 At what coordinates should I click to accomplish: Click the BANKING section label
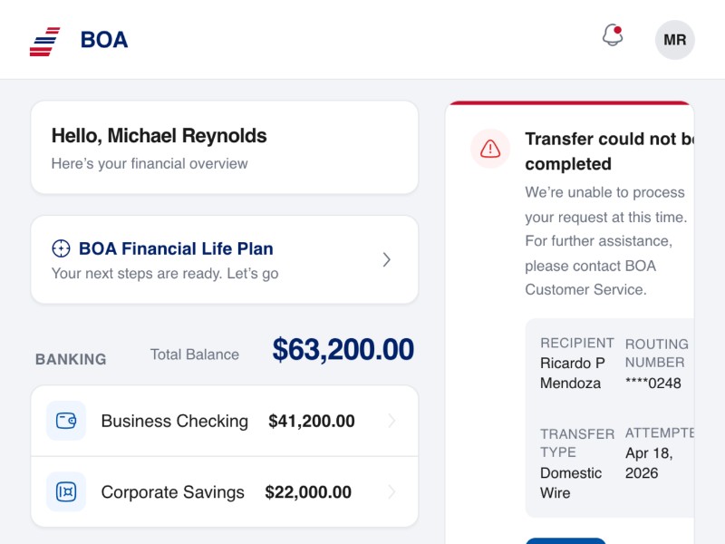pos(71,359)
